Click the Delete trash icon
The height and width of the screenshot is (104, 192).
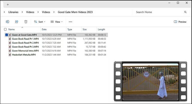point(26,22)
